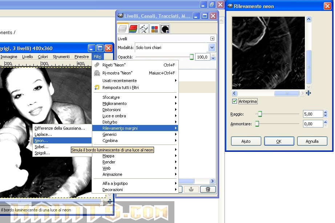Image resolution: width=335 pixels, height=223 pixels.
Task: Toggle the Anteprima checkbox
Action: (234, 101)
